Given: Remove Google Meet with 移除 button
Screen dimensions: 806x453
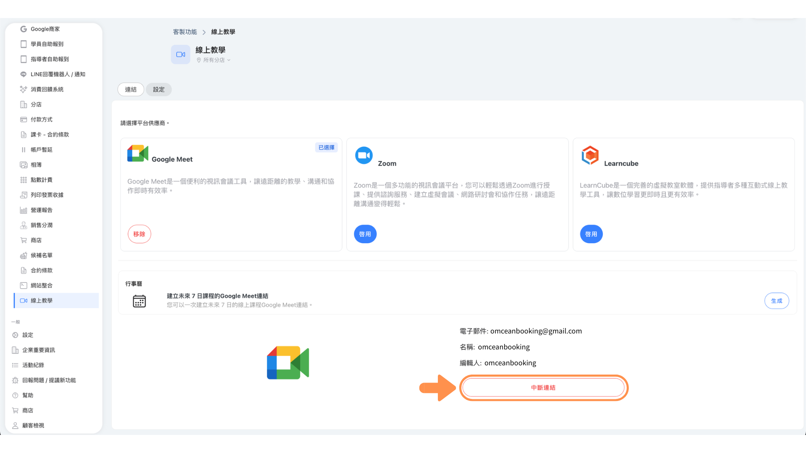Looking at the screenshot, I should (139, 234).
